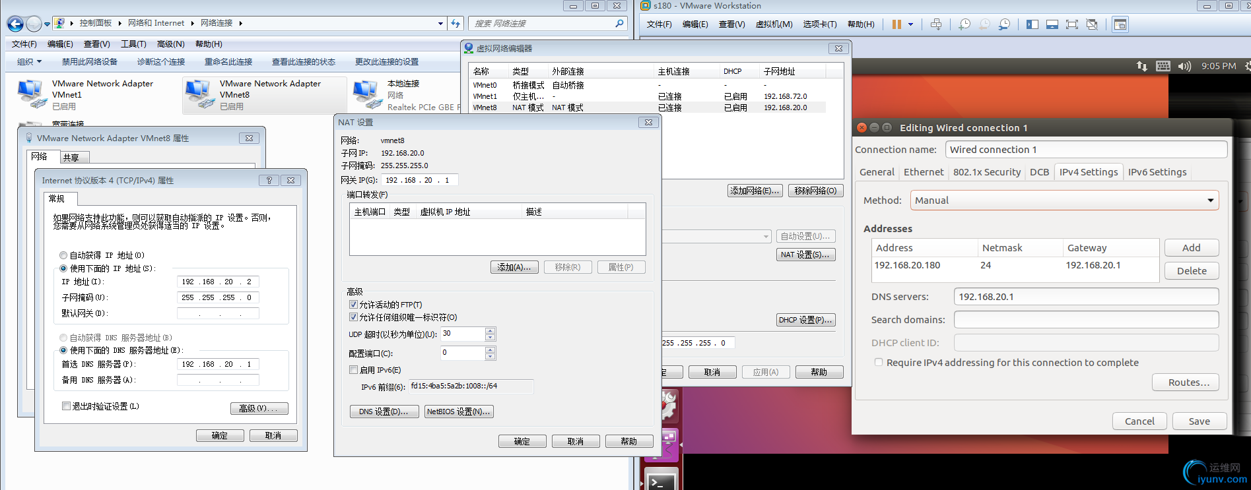The height and width of the screenshot is (490, 1251).
Task: Switch to the IPv6 Settings tab
Action: pos(1157,172)
